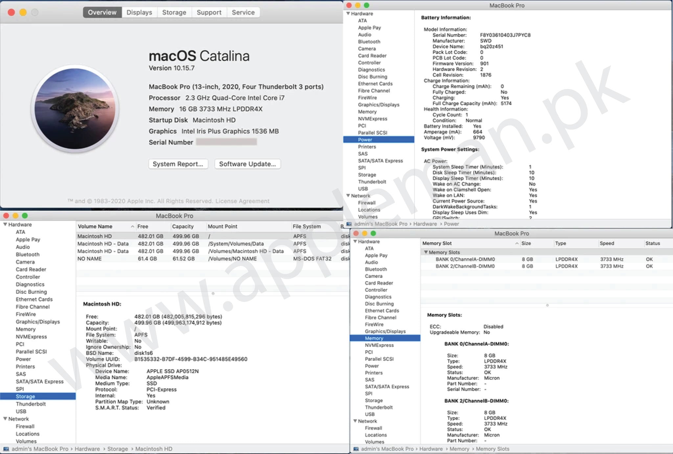The height and width of the screenshot is (454, 673).
Task: Open the Service tab
Action: point(243,12)
